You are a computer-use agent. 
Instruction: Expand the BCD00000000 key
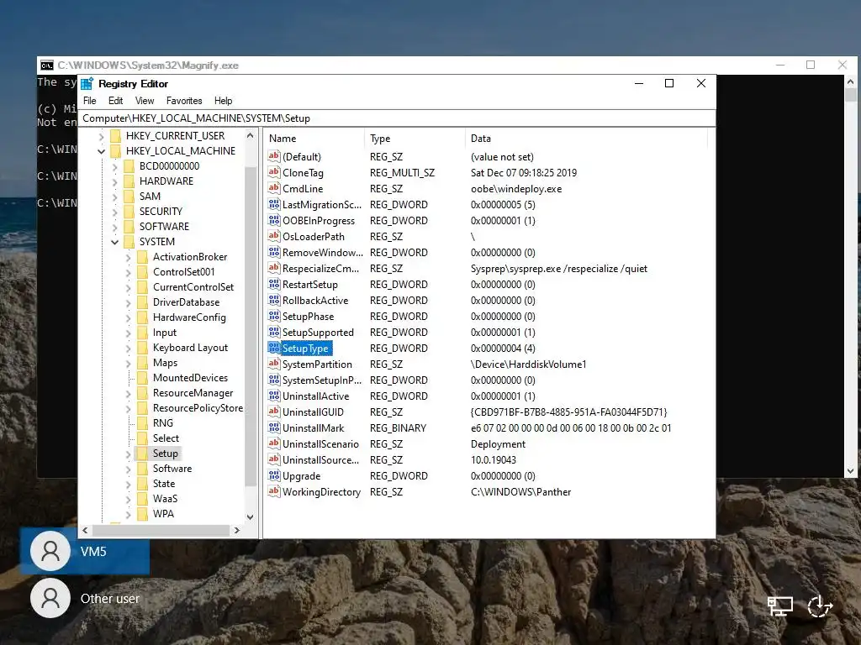(114, 166)
